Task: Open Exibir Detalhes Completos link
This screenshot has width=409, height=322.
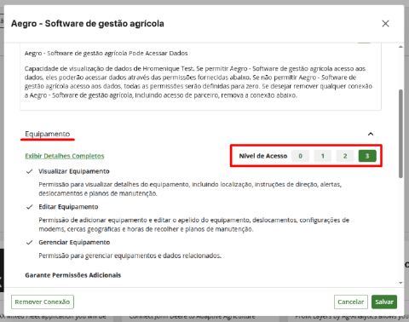Action: tap(65, 156)
